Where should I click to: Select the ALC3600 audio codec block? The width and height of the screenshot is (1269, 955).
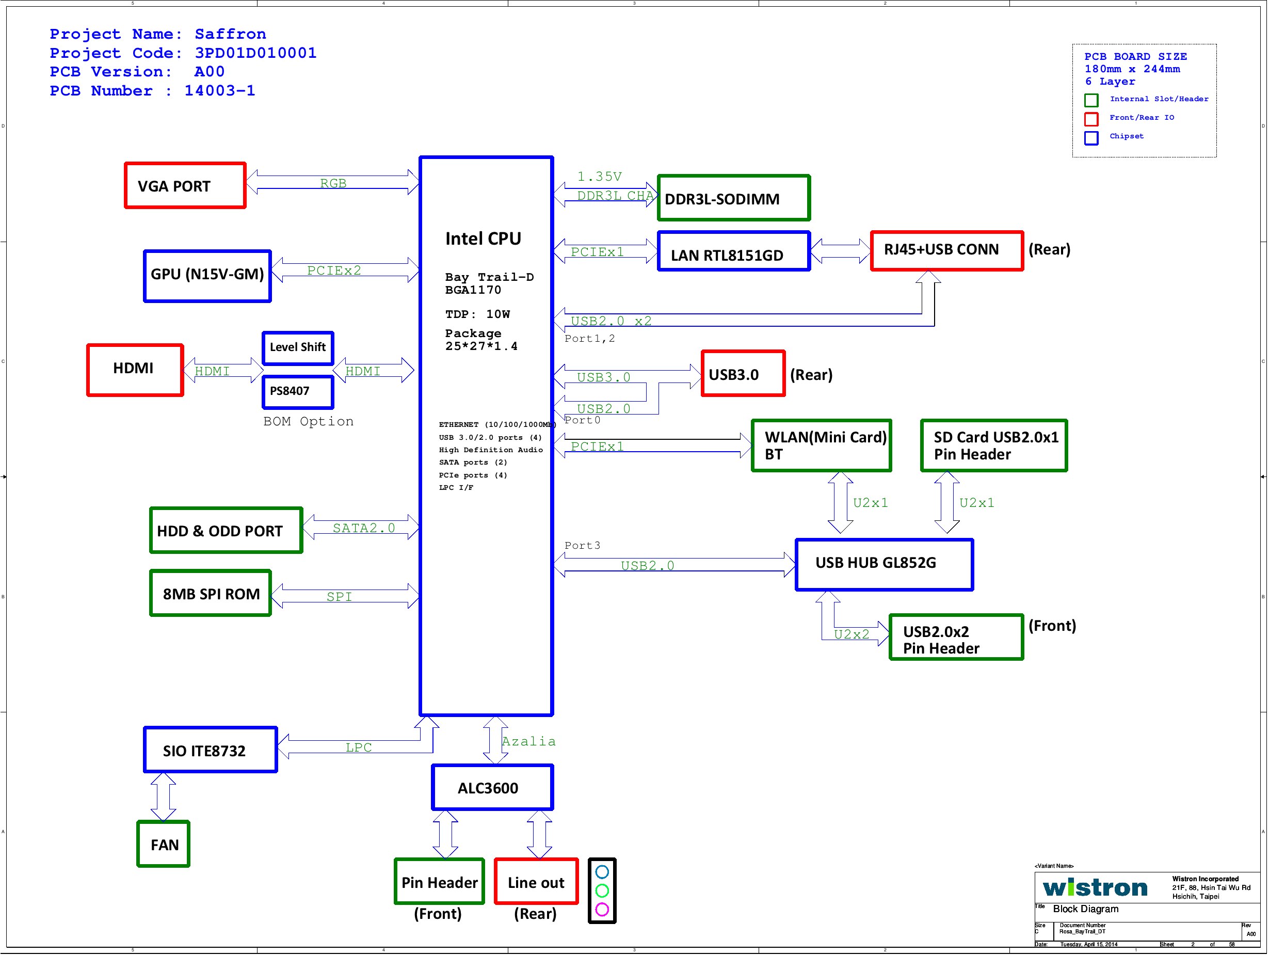[492, 787]
